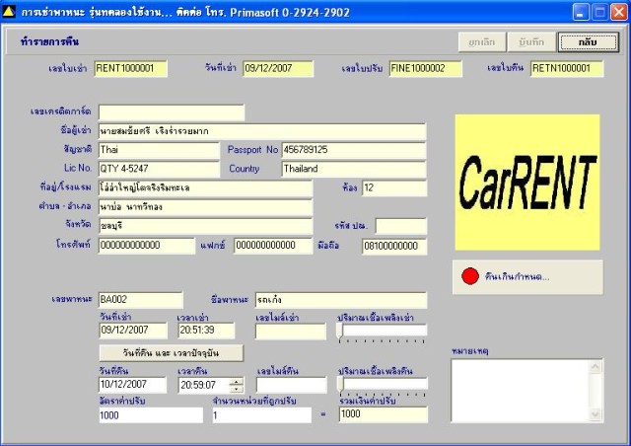Click the fined units count field
631x446 pixels.
coord(262,415)
